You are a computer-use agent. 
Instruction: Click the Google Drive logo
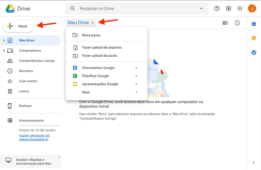click(x=10, y=8)
